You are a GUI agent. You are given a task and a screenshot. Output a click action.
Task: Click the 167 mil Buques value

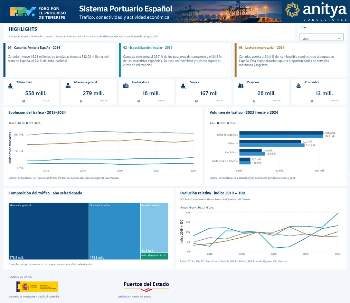coord(209,93)
